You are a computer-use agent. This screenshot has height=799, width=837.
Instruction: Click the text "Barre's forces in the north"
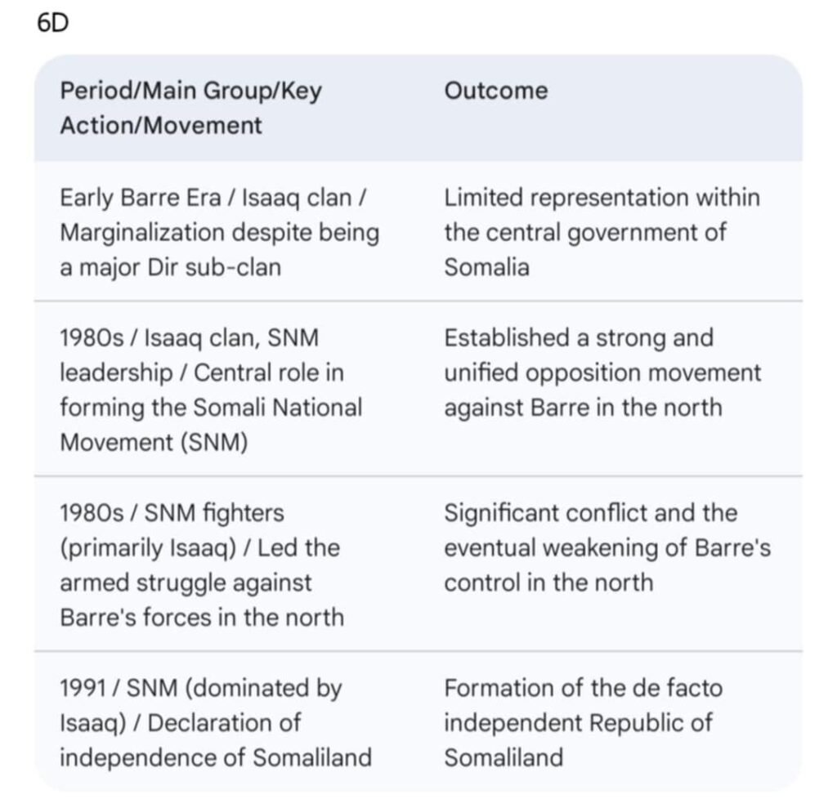pyautogui.click(x=202, y=617)
